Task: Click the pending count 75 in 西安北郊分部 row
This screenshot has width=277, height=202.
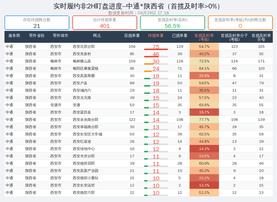Action: (x=156, y=47)
